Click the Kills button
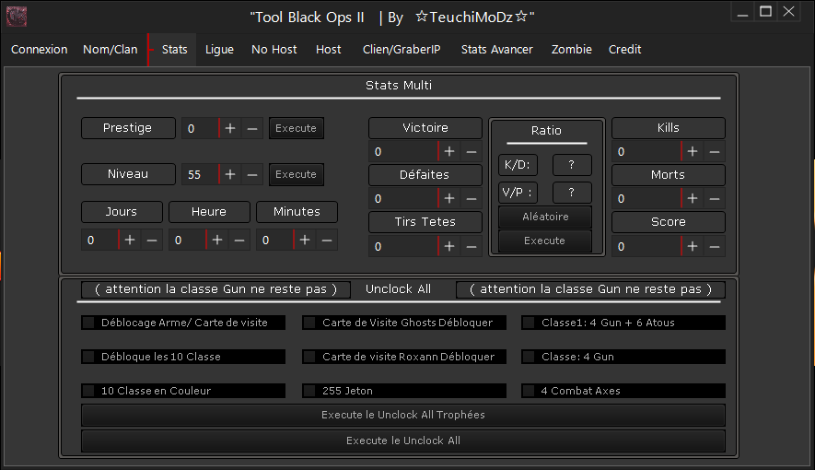 point(669,128)
